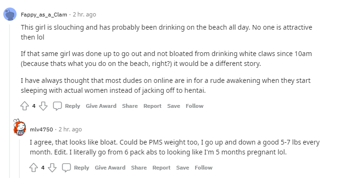Open mlv4750's red-haired avatar
Viewport: 338px width, 178px height.
tap(19, 128)
